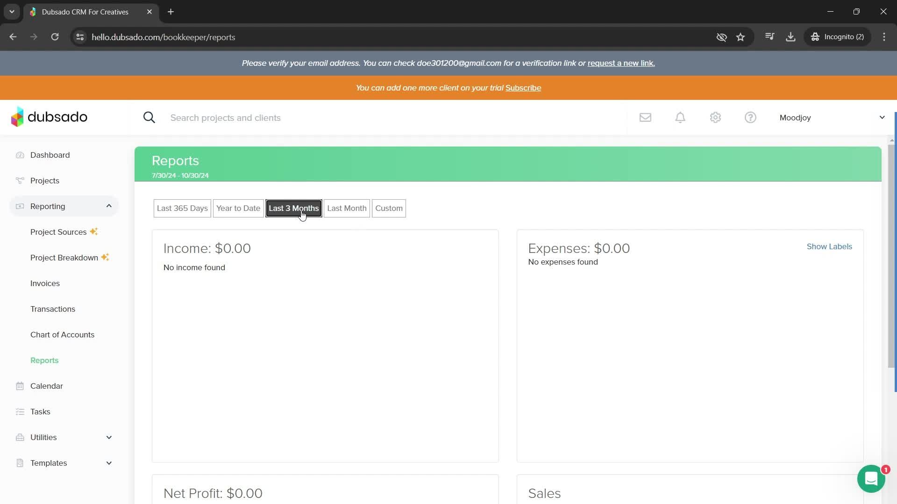Click the Dubsado logo

pos(50,117)
